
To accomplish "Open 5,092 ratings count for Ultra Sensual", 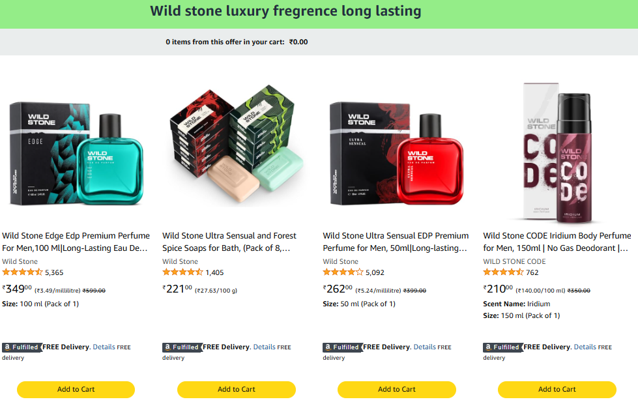I will coord(375,272).
